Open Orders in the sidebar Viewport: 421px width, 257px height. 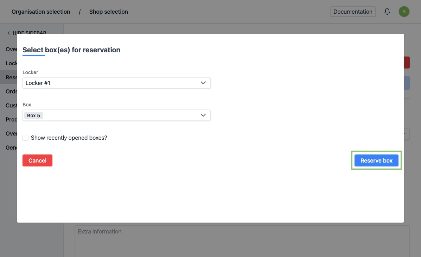[x=11, y=91]
